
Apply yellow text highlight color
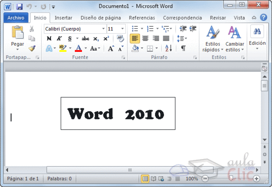63,48
